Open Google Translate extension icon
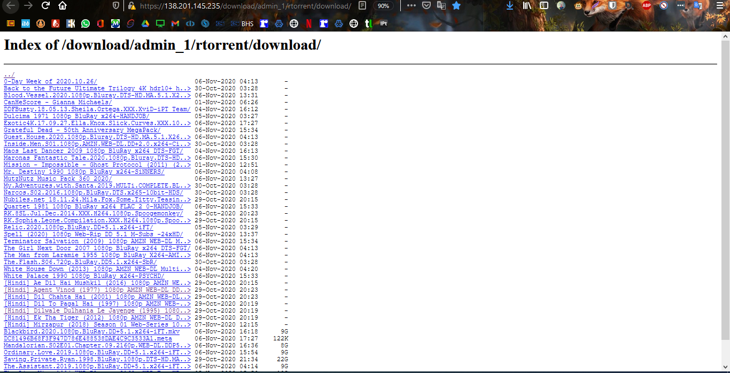The height and width of the screenshot is (373, 730). click(697, 6)
